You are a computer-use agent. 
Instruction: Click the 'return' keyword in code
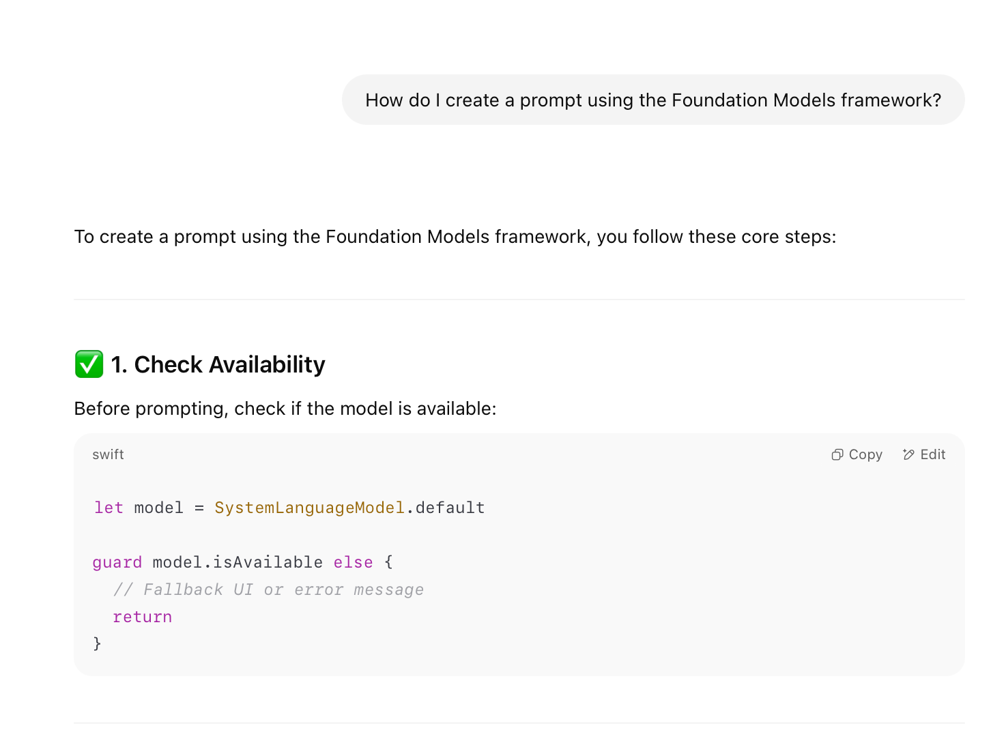(x=142, y=617)
